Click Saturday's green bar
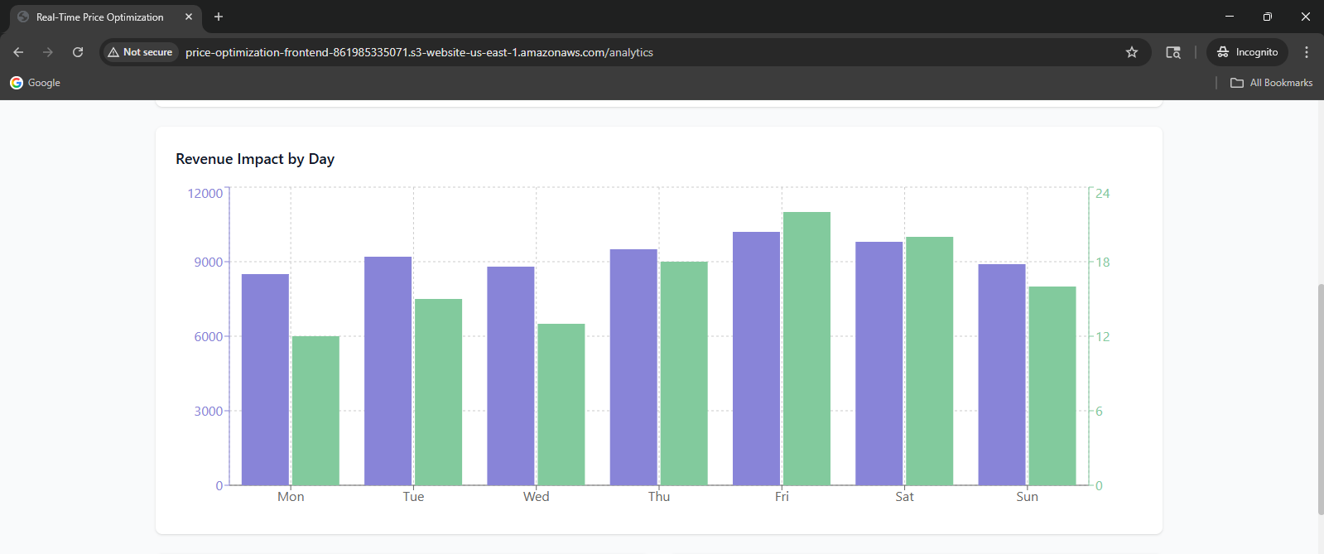The height and width of the screenshot is (554, 1324). [930, 361]
